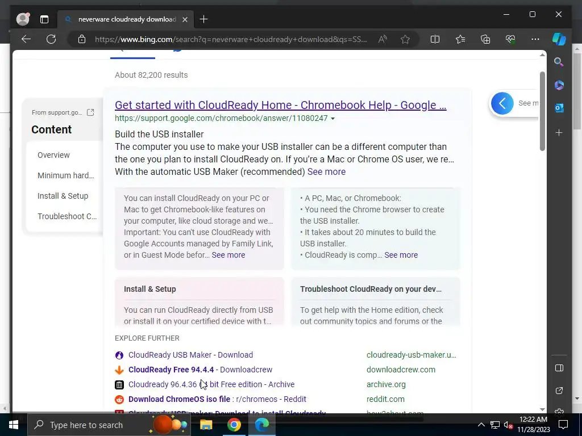Add this page to favorites star
This screenshot has width=582, height=436.
(x=405, y=39)
